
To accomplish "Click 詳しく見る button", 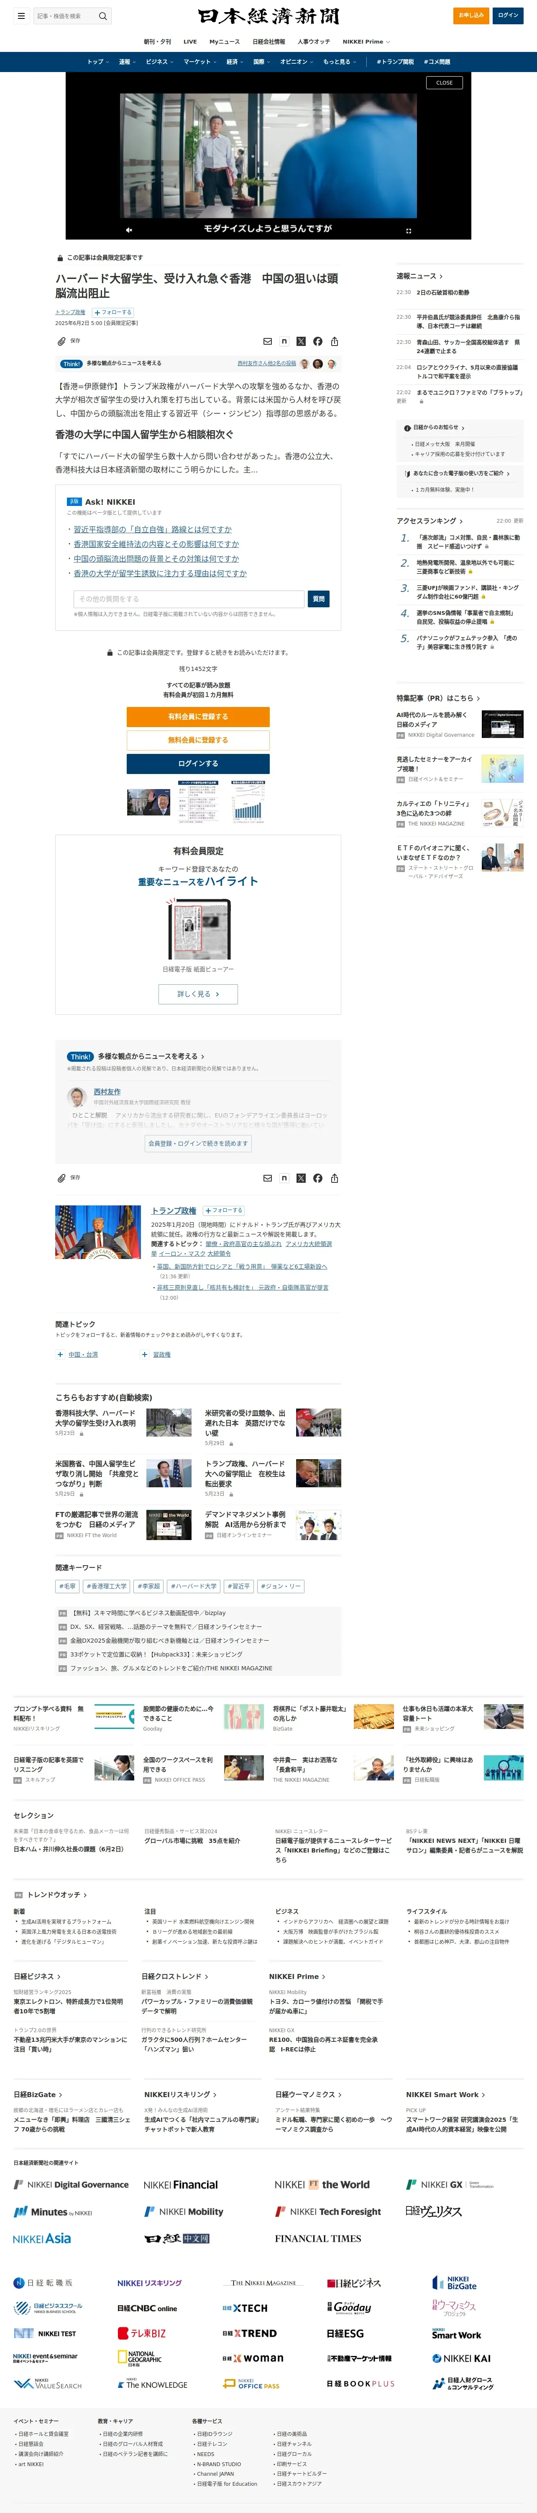I will click(198, 994).
